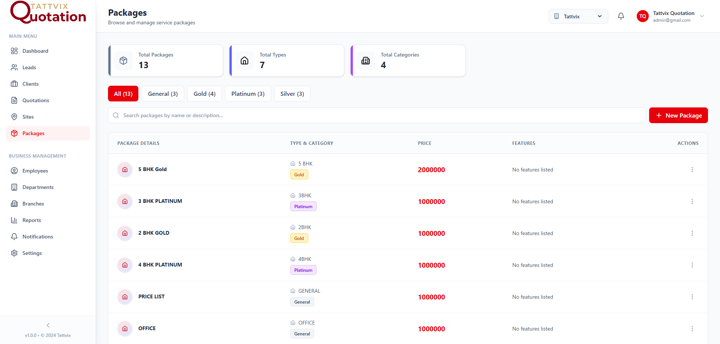The width and height of the screenshot is (720, 344).
Task: Switch to the Gold (4) filter tab
Action: point(204,94)
